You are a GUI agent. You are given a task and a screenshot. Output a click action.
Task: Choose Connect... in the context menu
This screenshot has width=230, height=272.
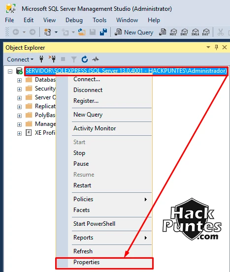click(104, 79)
